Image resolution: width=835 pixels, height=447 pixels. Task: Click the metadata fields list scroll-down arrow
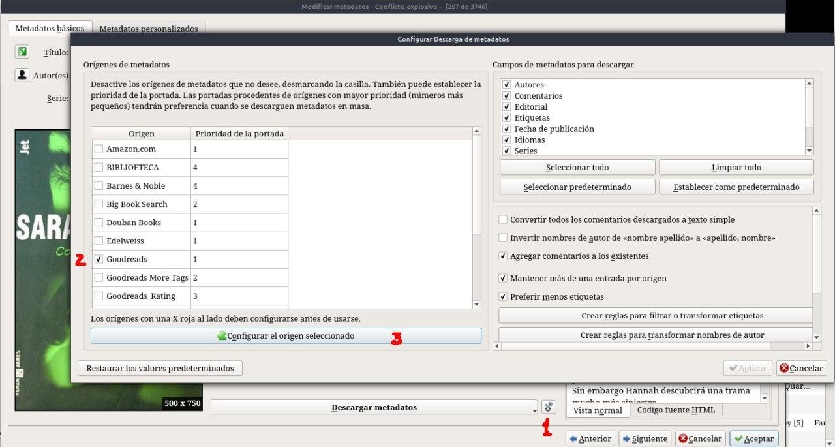coord(810,151)
